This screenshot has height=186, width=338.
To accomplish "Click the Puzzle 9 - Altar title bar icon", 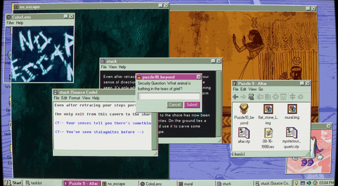I will 235,83.
